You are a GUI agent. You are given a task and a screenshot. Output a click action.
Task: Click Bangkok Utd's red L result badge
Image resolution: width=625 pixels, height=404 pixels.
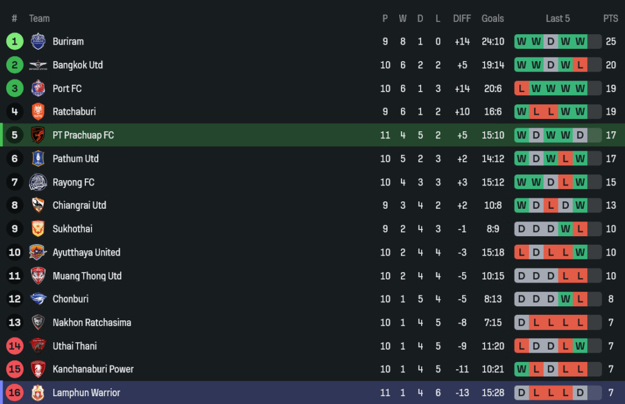point(580,65)
